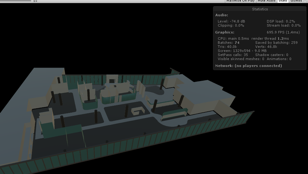308x174 pixels.
Task: Click the Screen: 1329x594 resolution line
Action: [242, 51]
